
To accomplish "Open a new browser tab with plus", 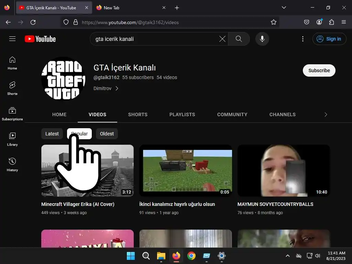I will point(177,8).
